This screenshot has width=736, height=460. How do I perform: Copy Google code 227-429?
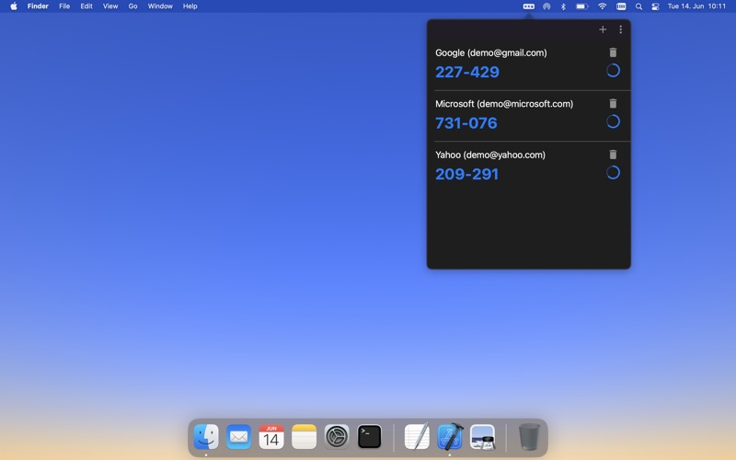467,72
